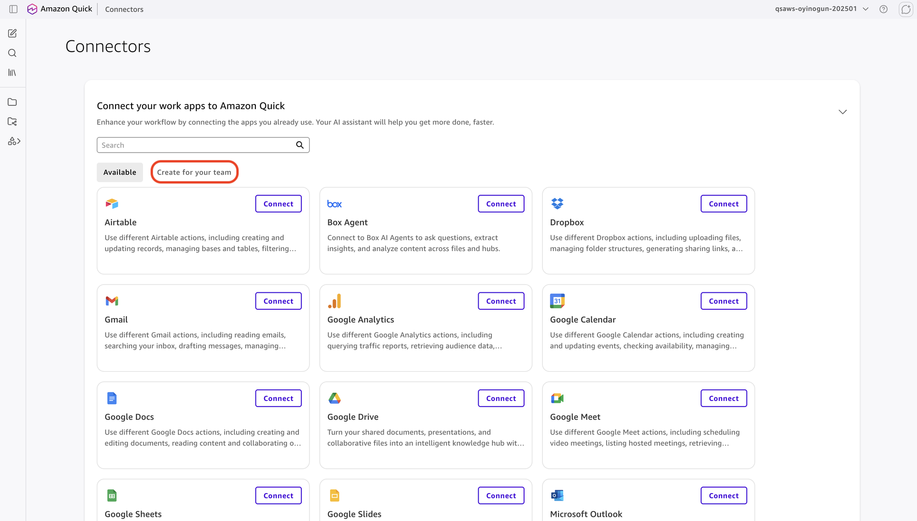Click the Google Docs logo icon

tap(112, 398)
